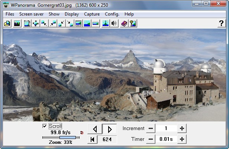Click the dark mountain picture toolbar icon
The image size is (229, 149).
point(17,23)
